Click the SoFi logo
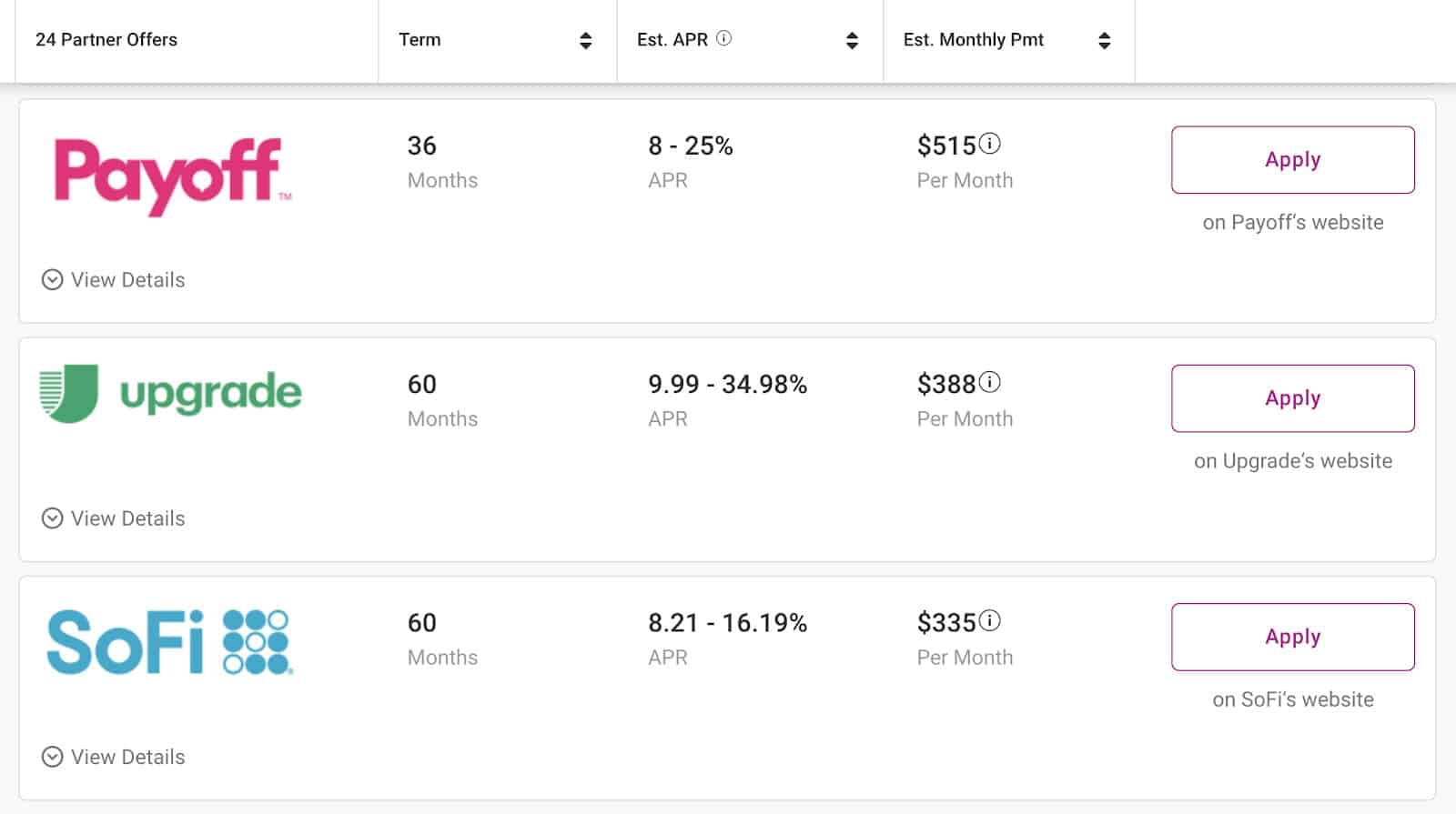The width and height of the screenshot is (1456, 814). (169, 642)
